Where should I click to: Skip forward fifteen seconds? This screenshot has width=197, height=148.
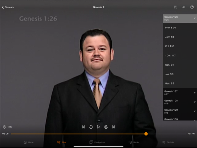[x=106, y=127]
